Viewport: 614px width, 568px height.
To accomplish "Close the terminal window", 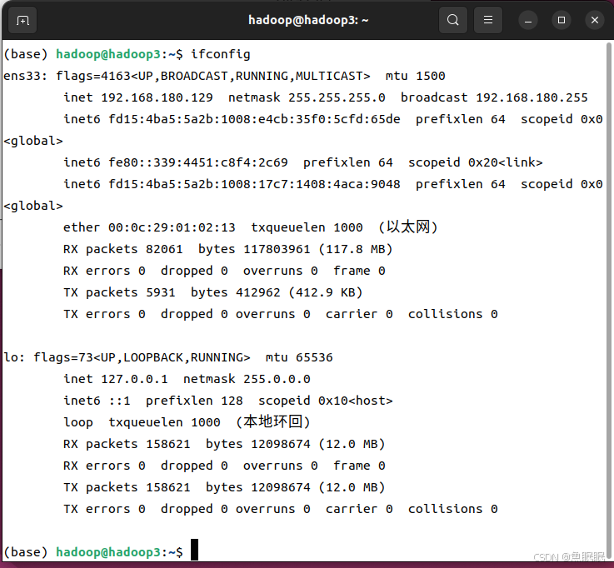I will point(594,20).
